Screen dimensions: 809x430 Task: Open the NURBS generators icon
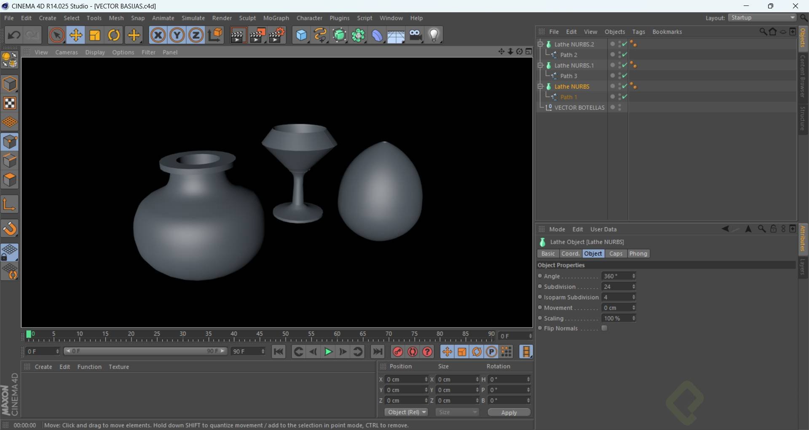340,35
